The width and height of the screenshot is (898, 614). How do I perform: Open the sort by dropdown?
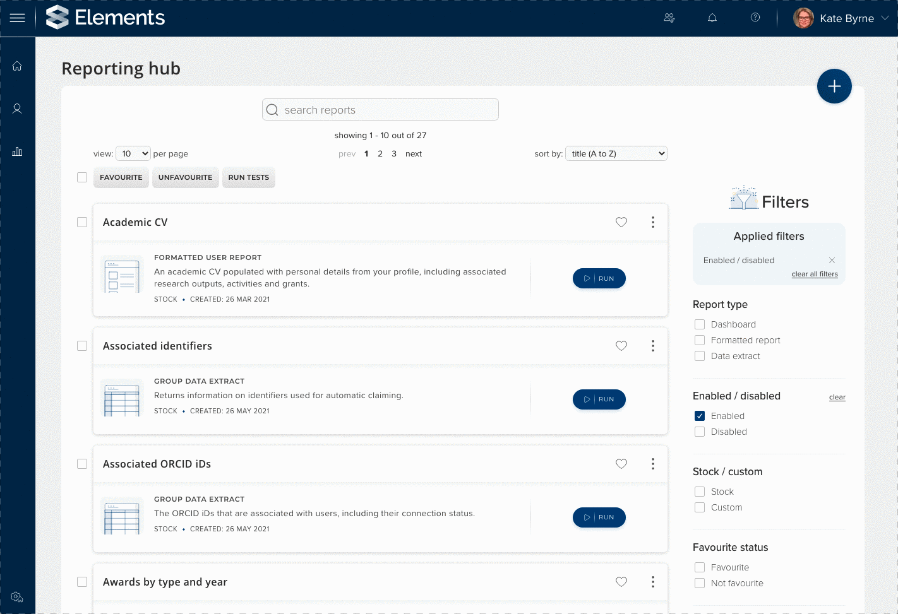(x=616, y=153)
